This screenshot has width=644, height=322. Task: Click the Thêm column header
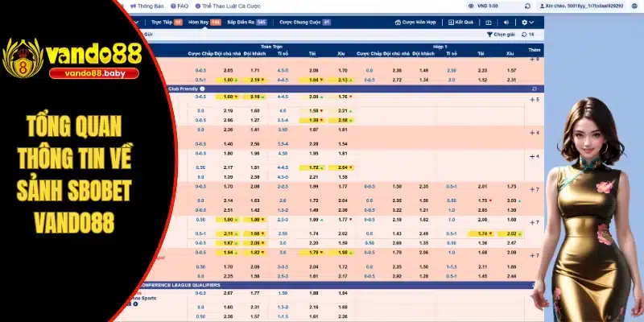535,50
